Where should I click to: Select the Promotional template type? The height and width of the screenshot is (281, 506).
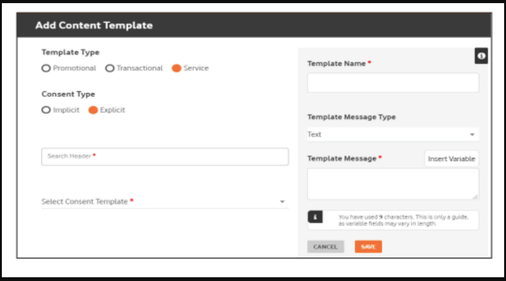click(46, 68)
